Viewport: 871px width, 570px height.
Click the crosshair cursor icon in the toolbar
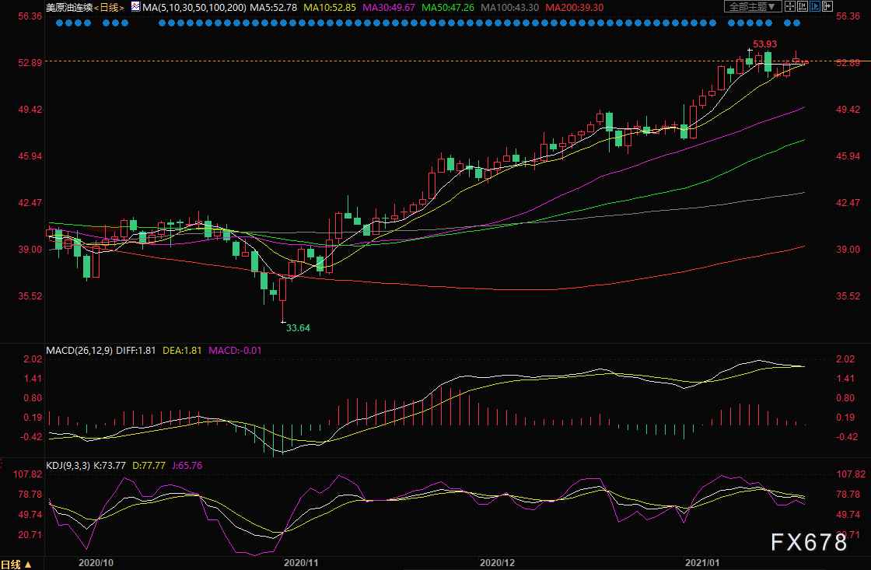pos(789,7)
